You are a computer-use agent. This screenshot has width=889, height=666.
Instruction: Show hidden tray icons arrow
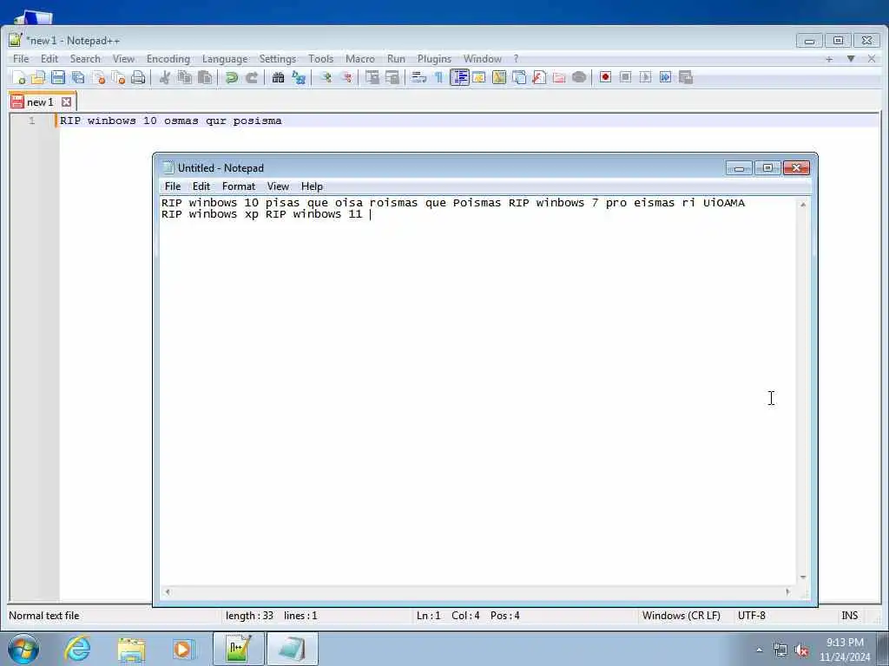(759, 650)
